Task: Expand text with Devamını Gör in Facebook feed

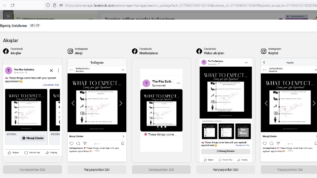Action: tap(50, 85)
